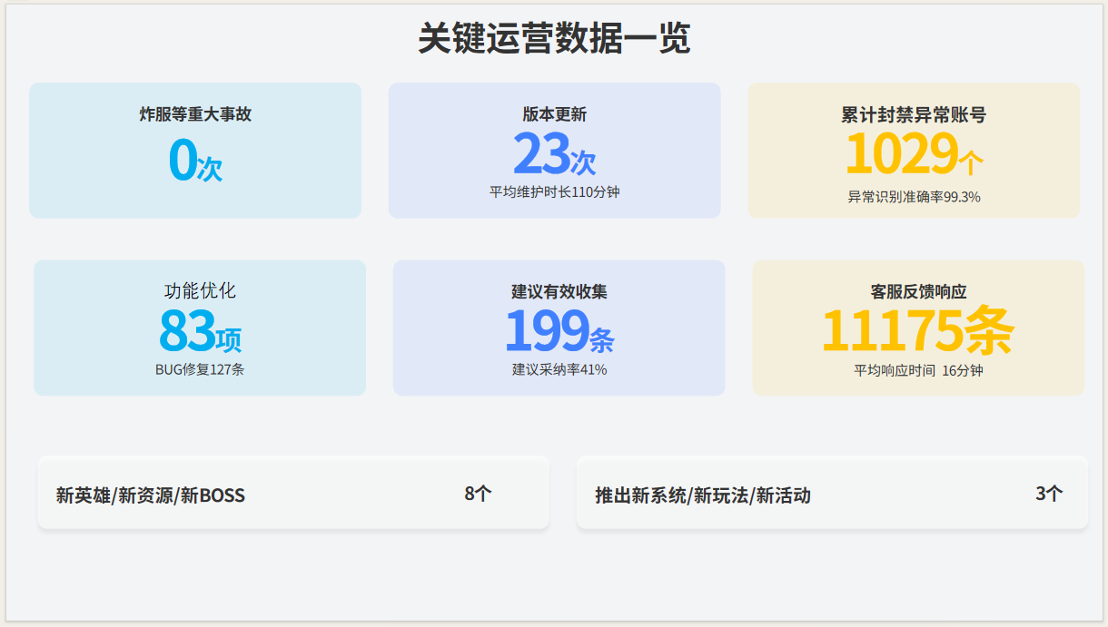
Task: Click the 0次 accident count figure
Action: point(195,160)
